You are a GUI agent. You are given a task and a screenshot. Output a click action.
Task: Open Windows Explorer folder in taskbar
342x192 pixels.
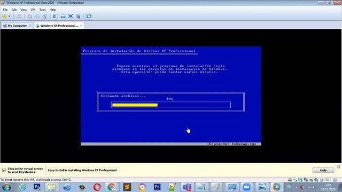tap(52, 187)
